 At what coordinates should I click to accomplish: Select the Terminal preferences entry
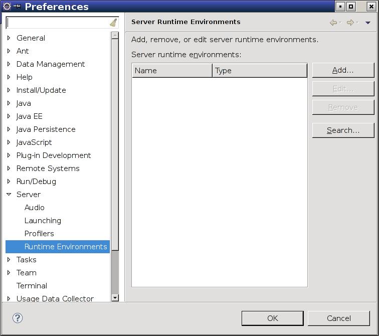click(x=32, y=286)
